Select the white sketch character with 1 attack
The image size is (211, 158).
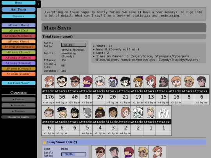pyautogui.click(x=163, y=112)
